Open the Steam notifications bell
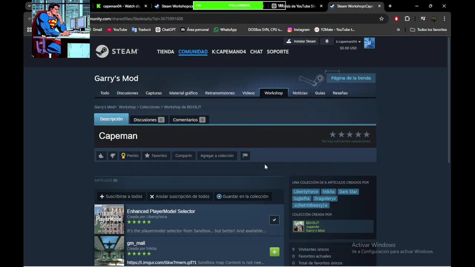This screenshot has width=475, height=267. (x=327, y=41)
